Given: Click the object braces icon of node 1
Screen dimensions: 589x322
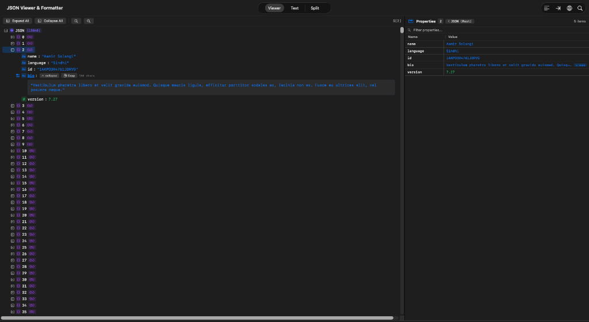Looking at the screenshot, I should (18, 44).
